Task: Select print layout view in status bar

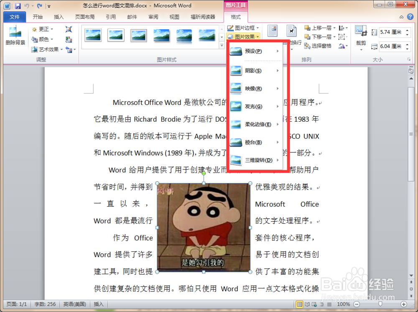Action: 299,304
